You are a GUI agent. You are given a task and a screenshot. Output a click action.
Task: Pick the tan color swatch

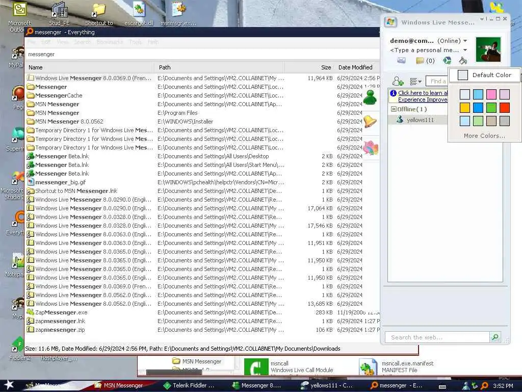pos(491,121)
